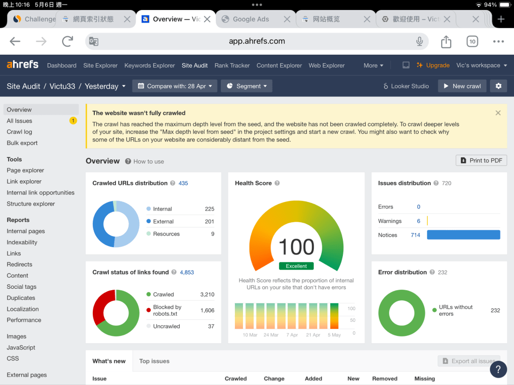Tap the browser share icon

pos(446,42)
